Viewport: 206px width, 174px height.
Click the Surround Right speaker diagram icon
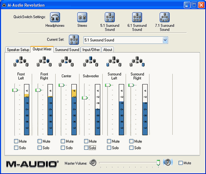pos(137,61)
